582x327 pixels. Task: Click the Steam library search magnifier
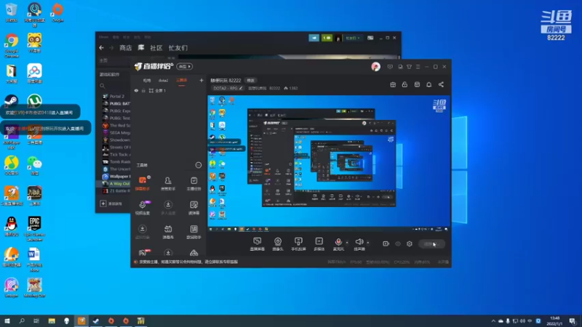(102, 86)
